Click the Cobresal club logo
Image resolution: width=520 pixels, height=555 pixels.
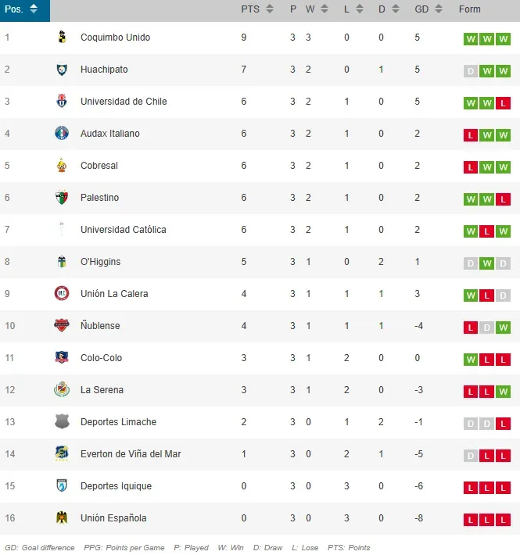point(62,166)
